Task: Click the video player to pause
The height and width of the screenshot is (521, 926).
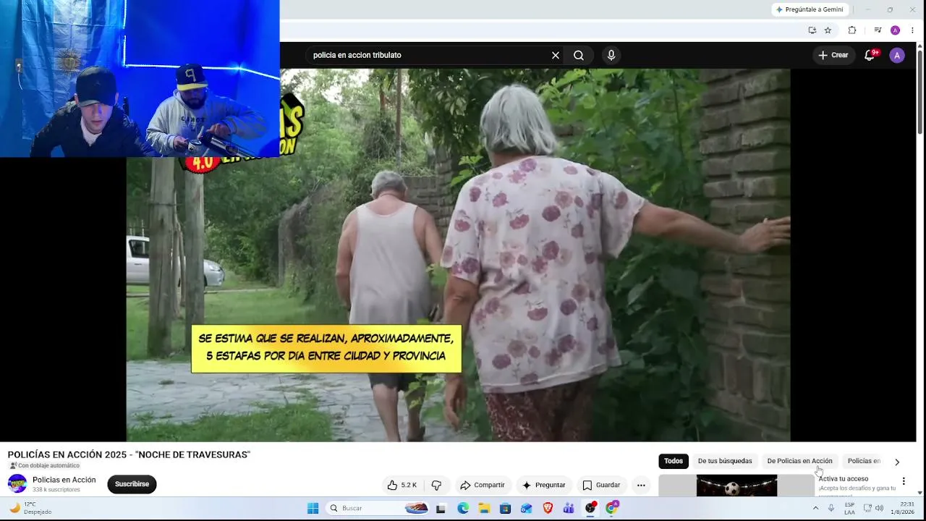Action: (x=458, y=255)
